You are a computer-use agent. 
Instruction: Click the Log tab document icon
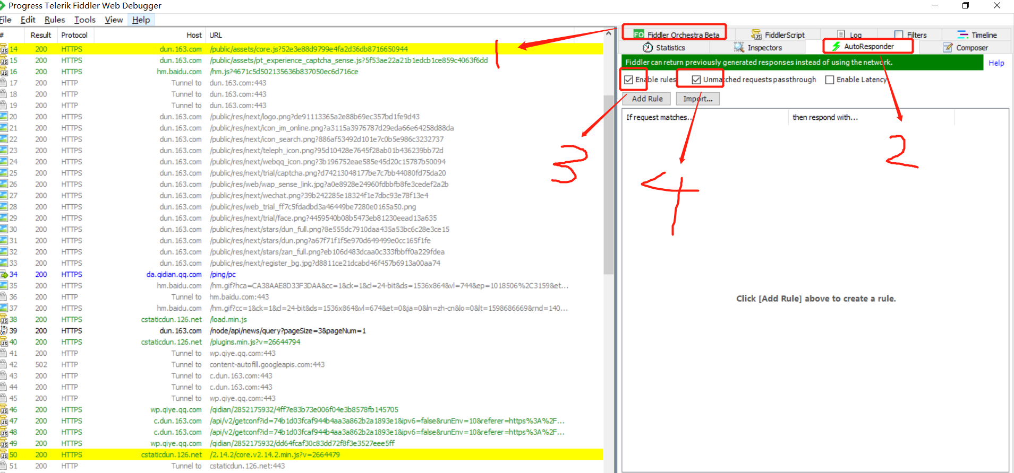[841, 34]
